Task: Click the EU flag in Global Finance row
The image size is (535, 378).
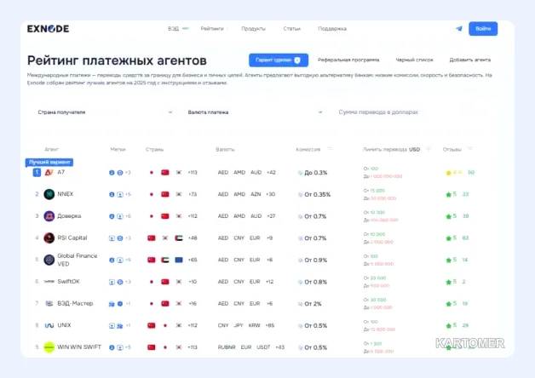Action: coord(179,260)
